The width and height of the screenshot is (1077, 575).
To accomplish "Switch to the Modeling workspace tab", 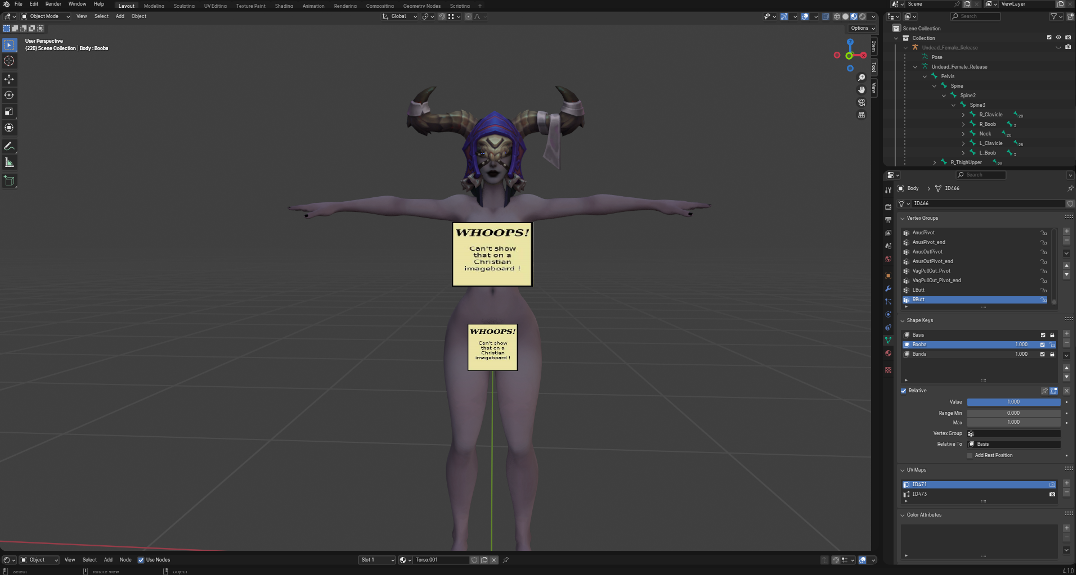I will pos(154,6).
